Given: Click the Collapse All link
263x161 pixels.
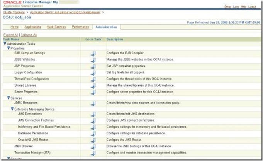Looking at the screenshot, I should pos(29,35).
